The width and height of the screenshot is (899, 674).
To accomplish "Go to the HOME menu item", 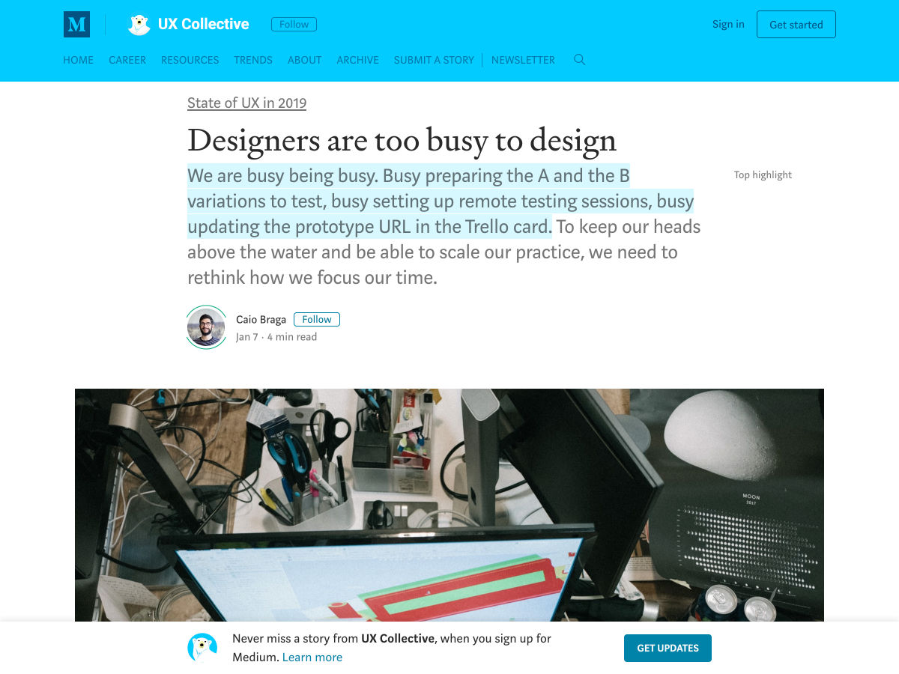I will 78,60.
